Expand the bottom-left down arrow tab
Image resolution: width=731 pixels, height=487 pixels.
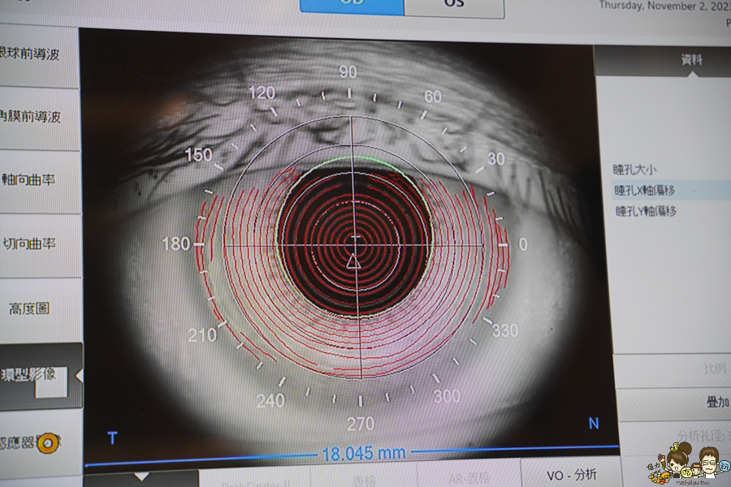141,477
